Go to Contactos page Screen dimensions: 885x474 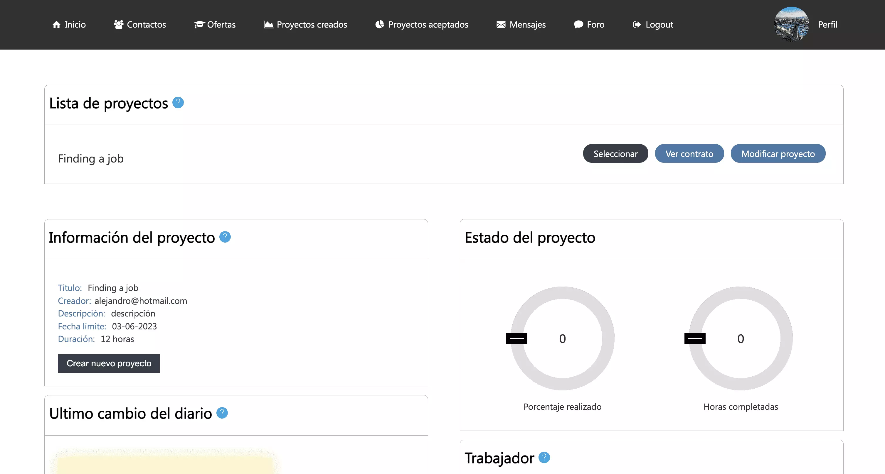(x=140, y=25)
